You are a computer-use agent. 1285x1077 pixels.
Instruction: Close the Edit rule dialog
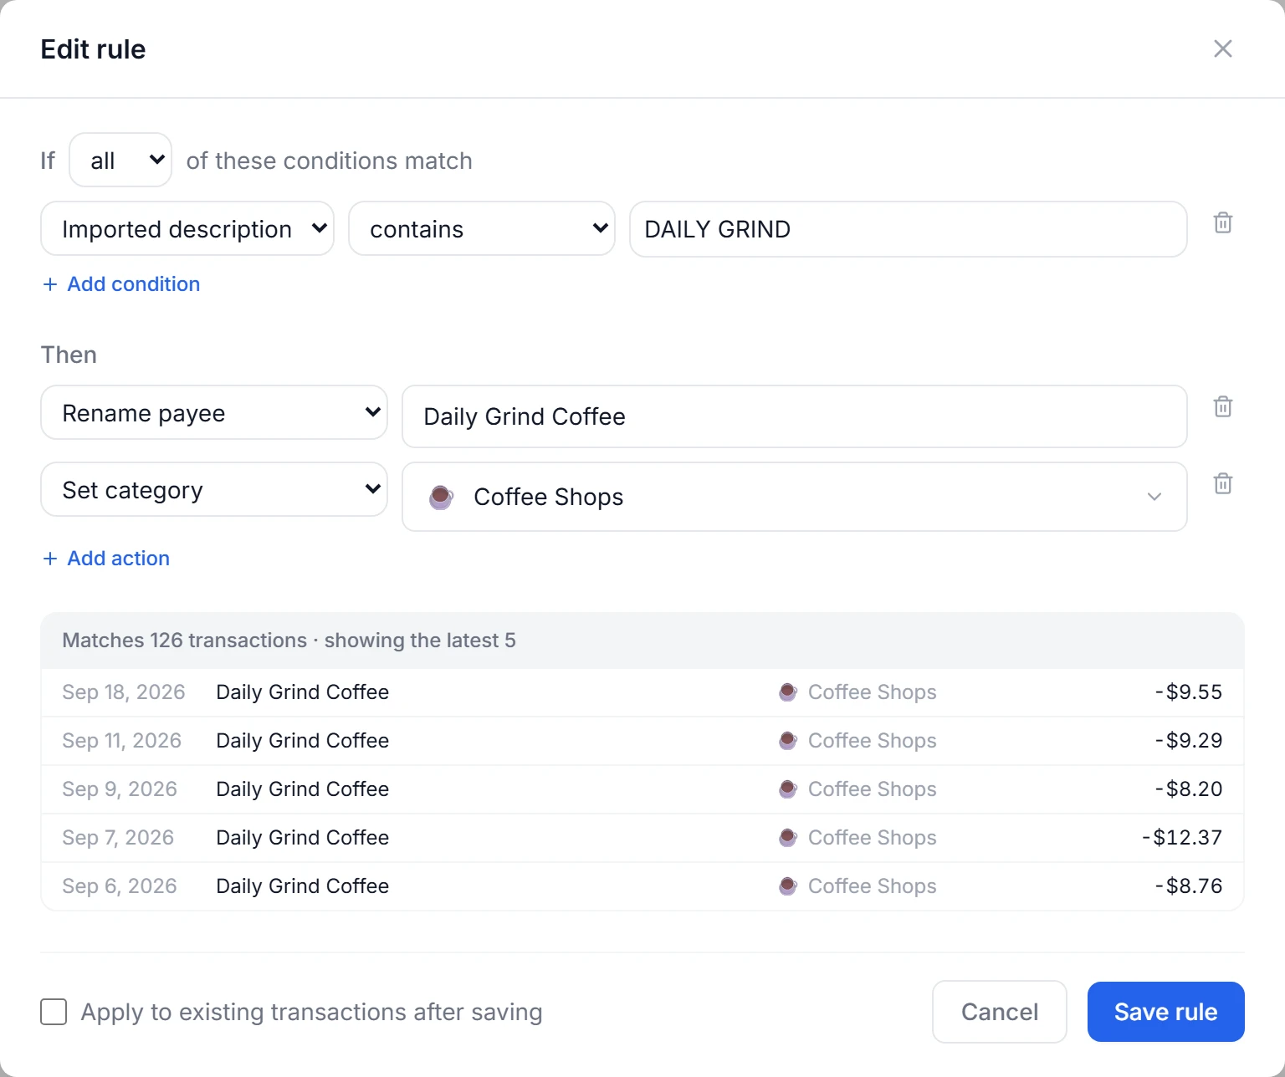[1222, 48]
